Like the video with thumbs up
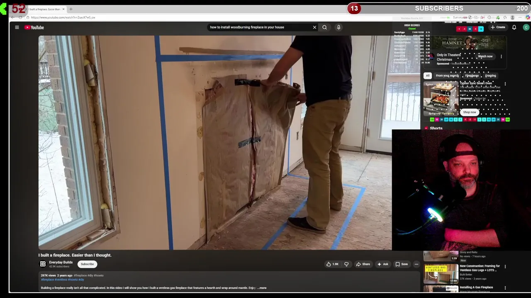 click(x=332, y=264)
